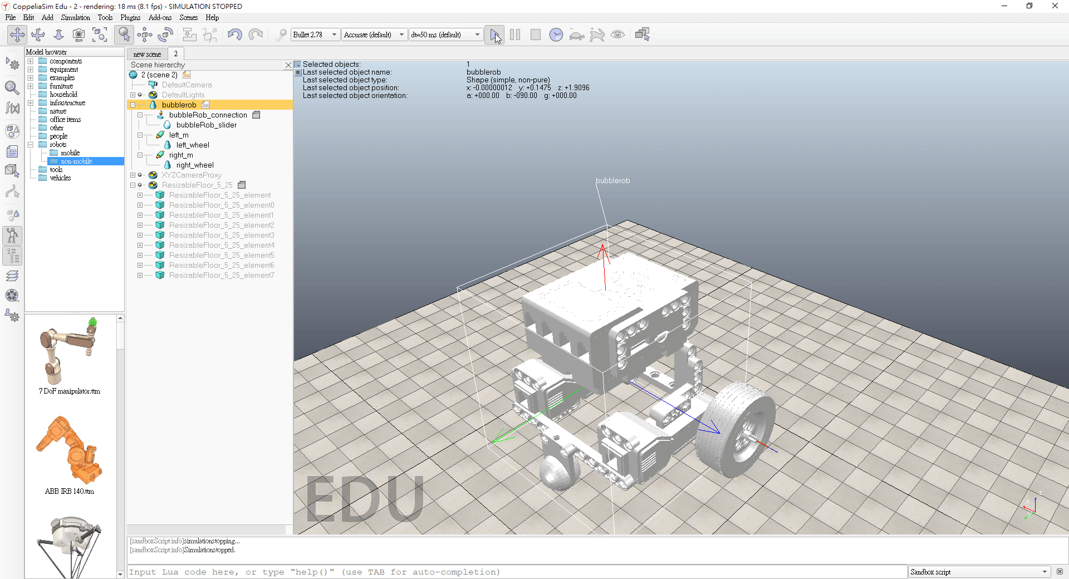The image size is (1069, 579).
Task: Click the path edit mode icon
Action: (12, 193)
